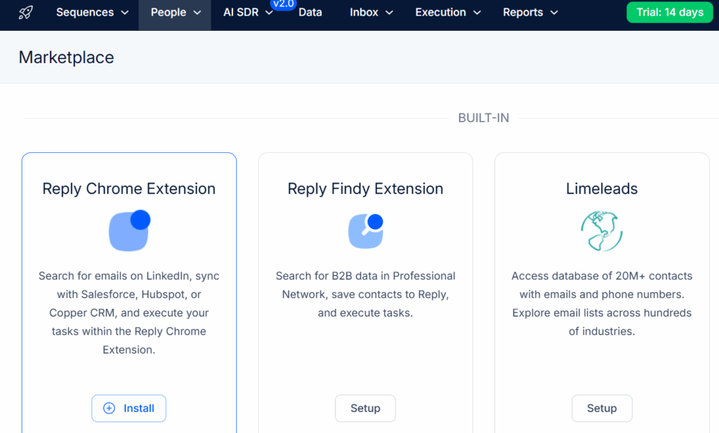The width and height of the screenshot is (719, 433).
Task: Expand the People dropdown chevron
Action: click(197, 13)
